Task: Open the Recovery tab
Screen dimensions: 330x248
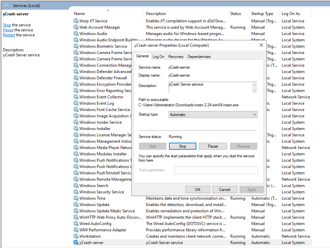Action: pyautogui.click(x=176, y=57)
